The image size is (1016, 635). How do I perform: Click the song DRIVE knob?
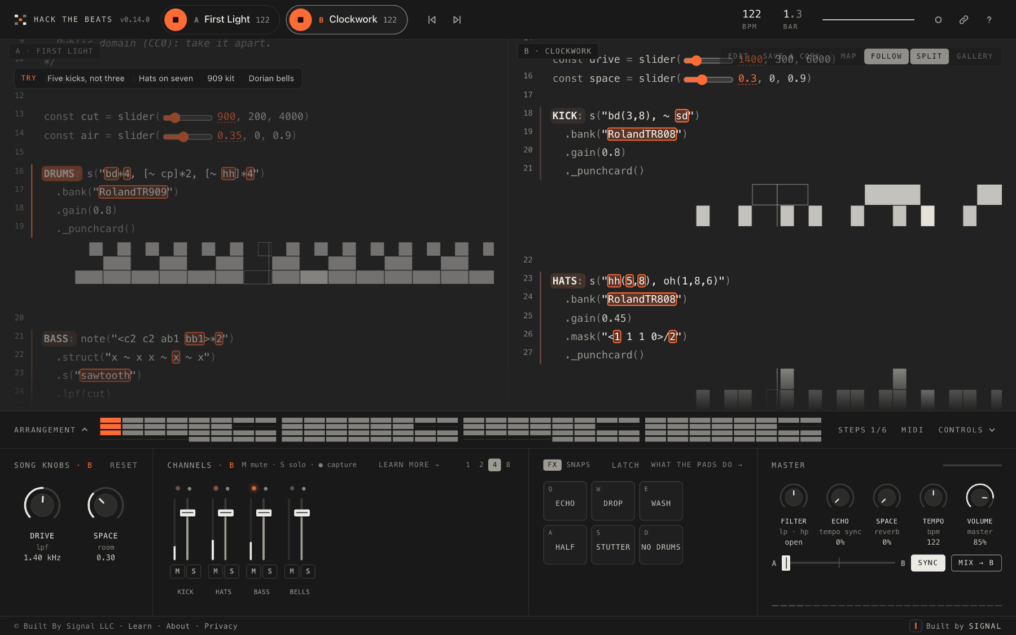click(x=42, y=505)
